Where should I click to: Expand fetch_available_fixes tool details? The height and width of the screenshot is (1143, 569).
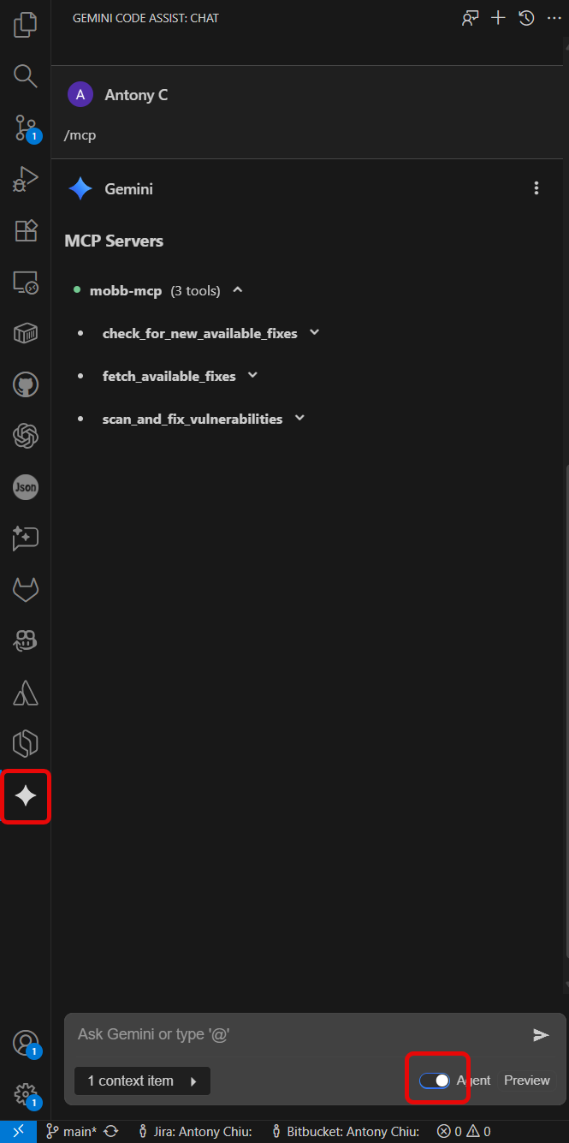(252, 375)
